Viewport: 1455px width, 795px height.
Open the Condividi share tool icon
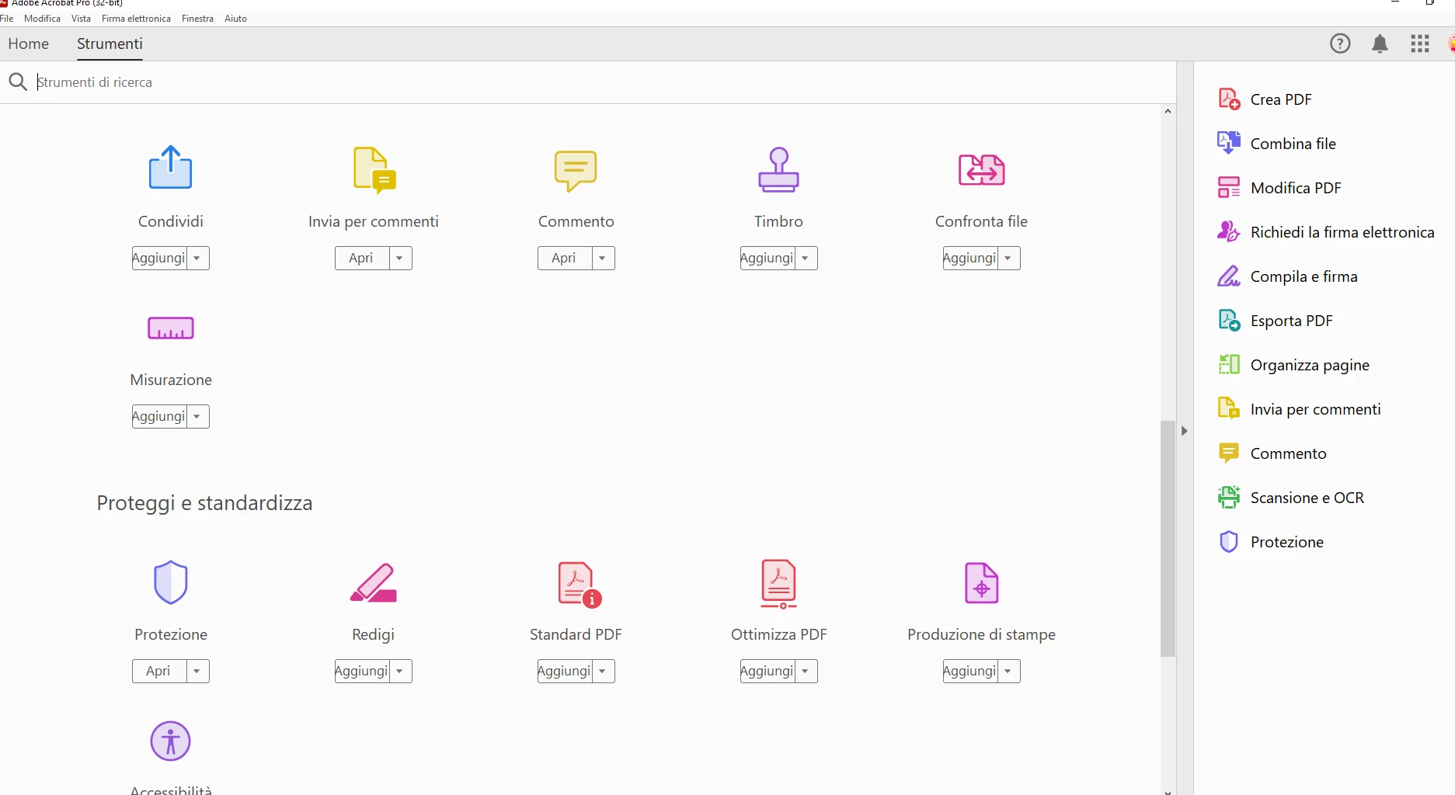point(170,168)
